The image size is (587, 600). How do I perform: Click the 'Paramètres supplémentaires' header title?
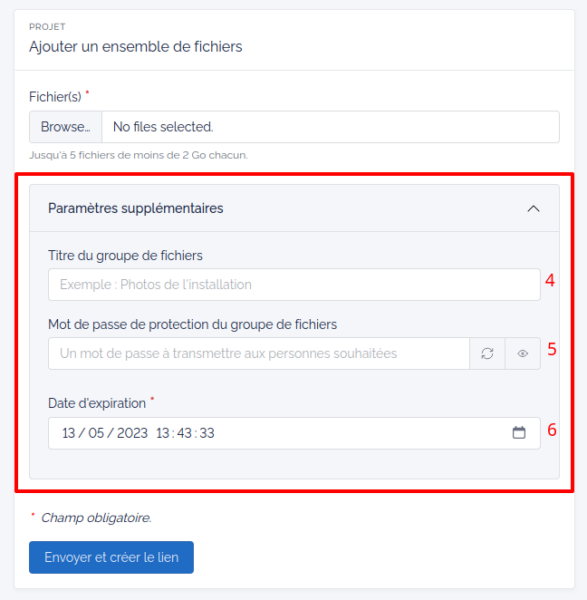click(x=135, y=208)
